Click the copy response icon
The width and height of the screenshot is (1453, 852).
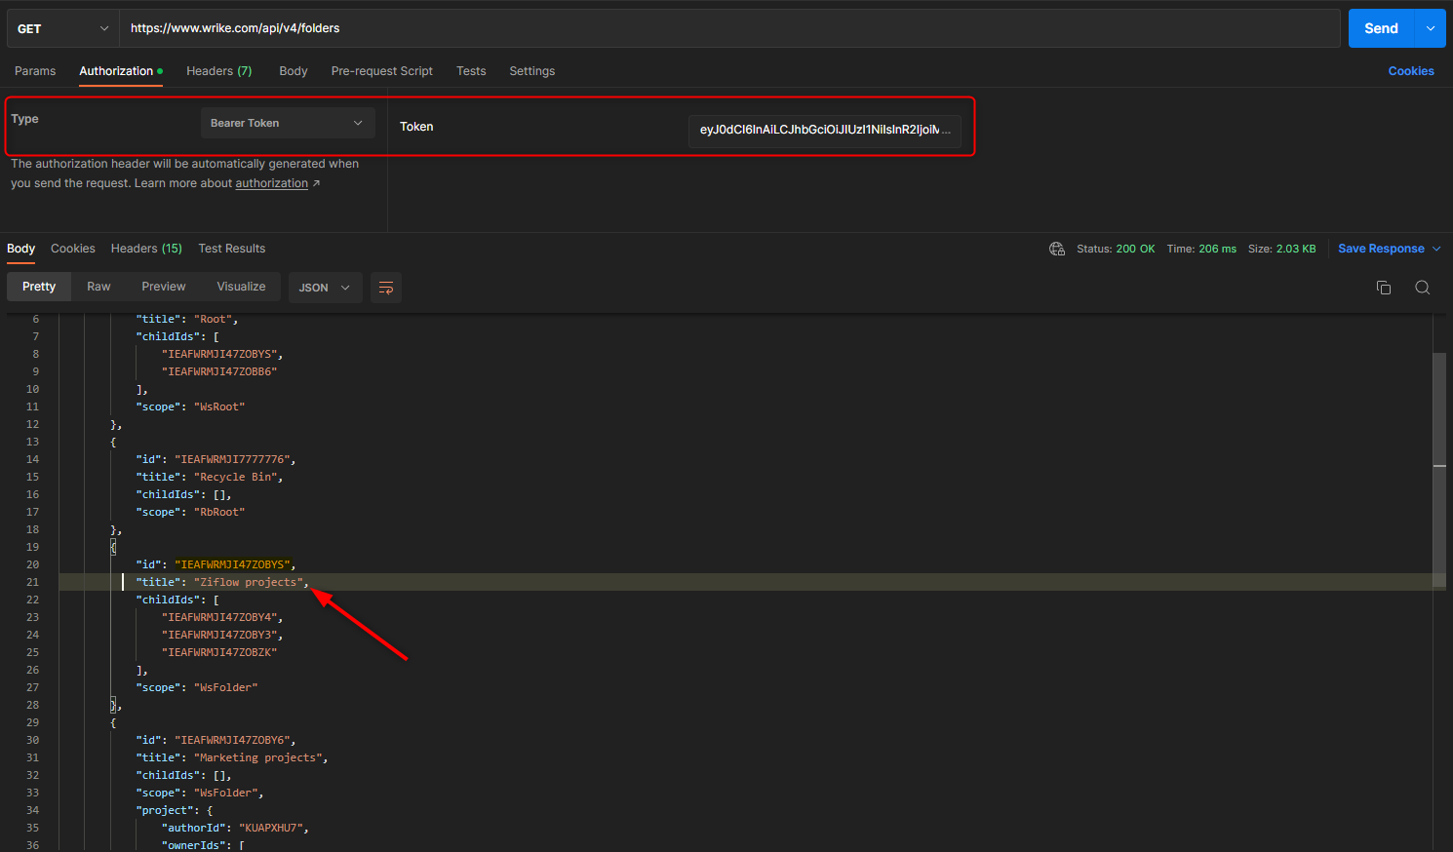click(x=1383, y=288)
